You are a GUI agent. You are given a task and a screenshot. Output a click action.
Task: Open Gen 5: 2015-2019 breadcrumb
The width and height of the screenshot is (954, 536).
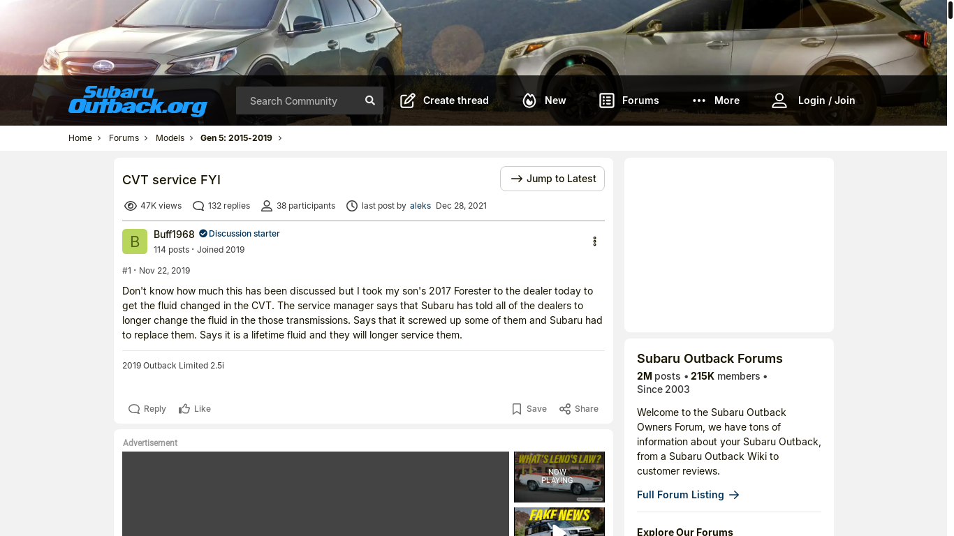click(x=236, y=138)
